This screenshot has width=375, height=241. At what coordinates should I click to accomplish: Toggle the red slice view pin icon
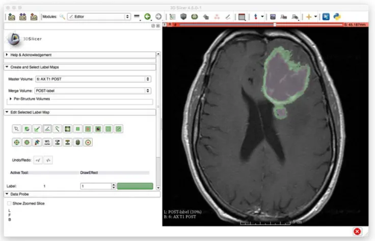pos(165,24)
